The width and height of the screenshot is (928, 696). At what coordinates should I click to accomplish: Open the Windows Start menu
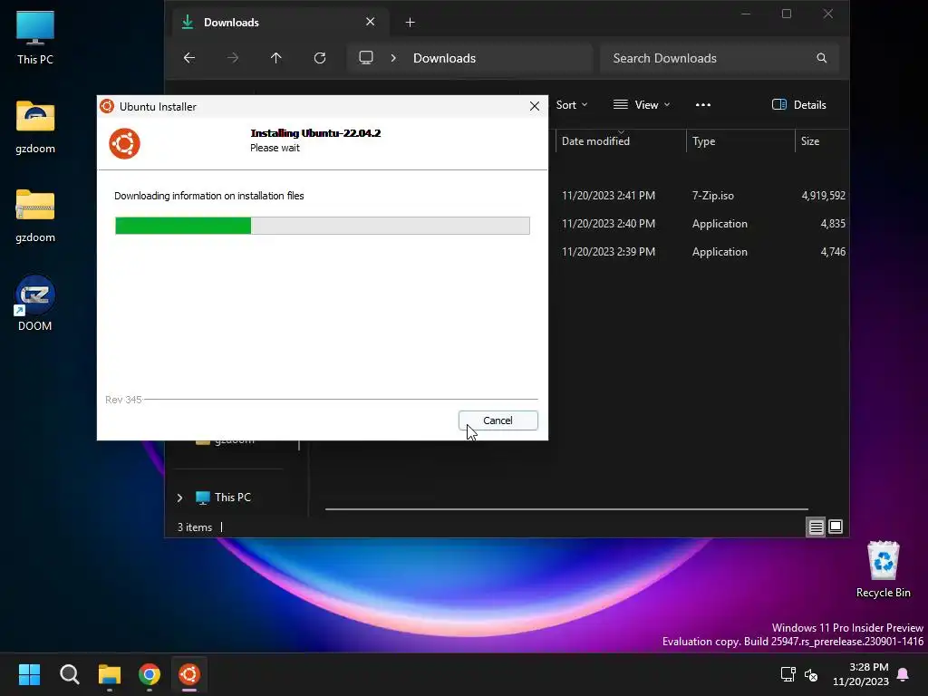click(29, 674)
